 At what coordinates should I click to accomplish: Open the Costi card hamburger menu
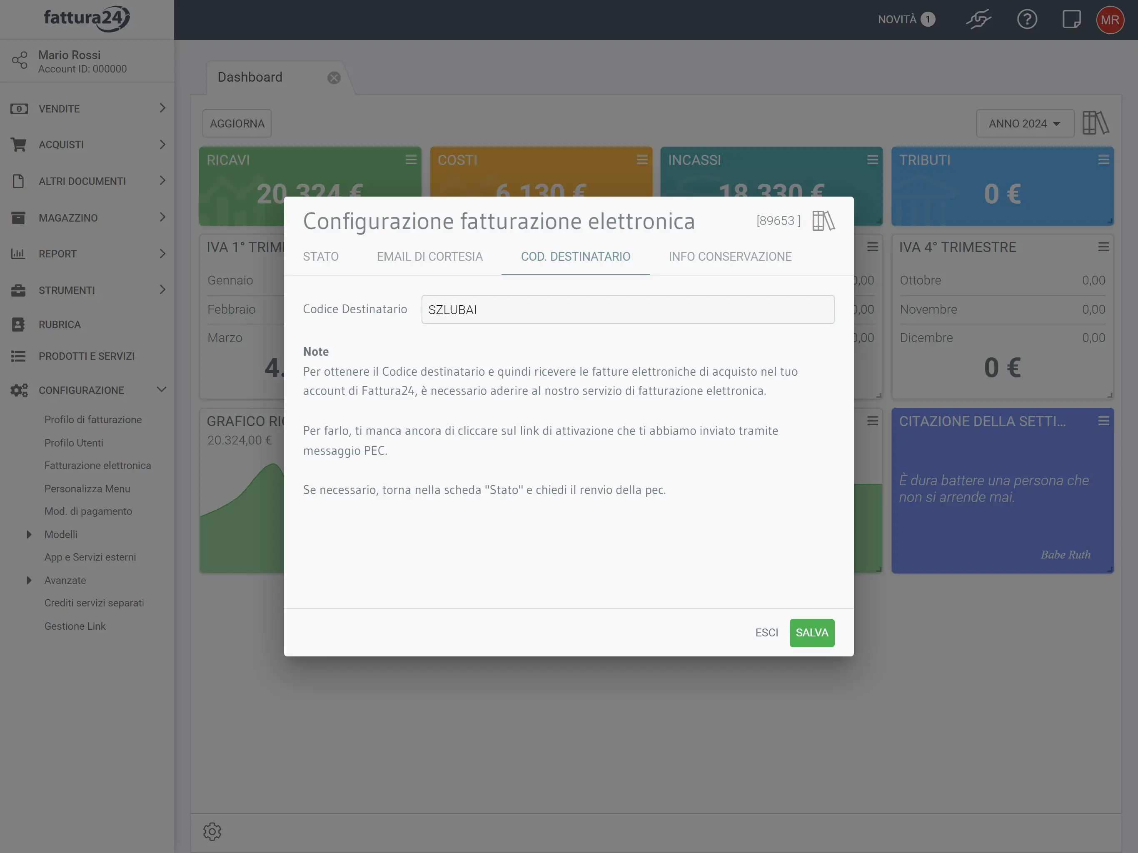pos(642,160)
